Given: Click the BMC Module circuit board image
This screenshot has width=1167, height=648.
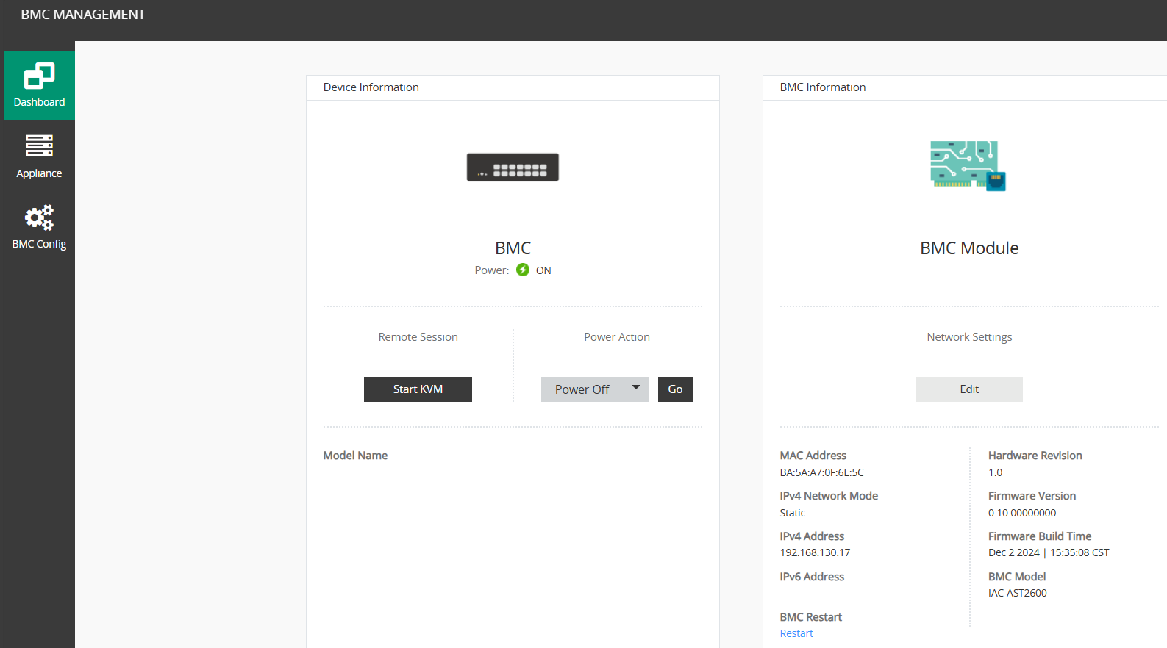Looking at the screenshot, I should point(968,166).
